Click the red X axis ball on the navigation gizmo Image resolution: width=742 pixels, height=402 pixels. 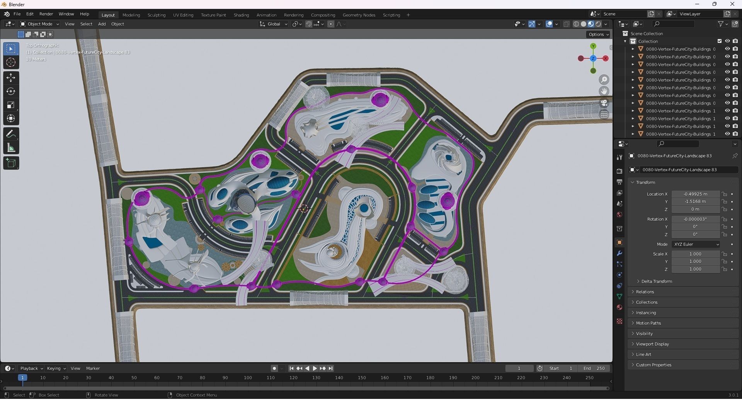(x=606, y=58)
